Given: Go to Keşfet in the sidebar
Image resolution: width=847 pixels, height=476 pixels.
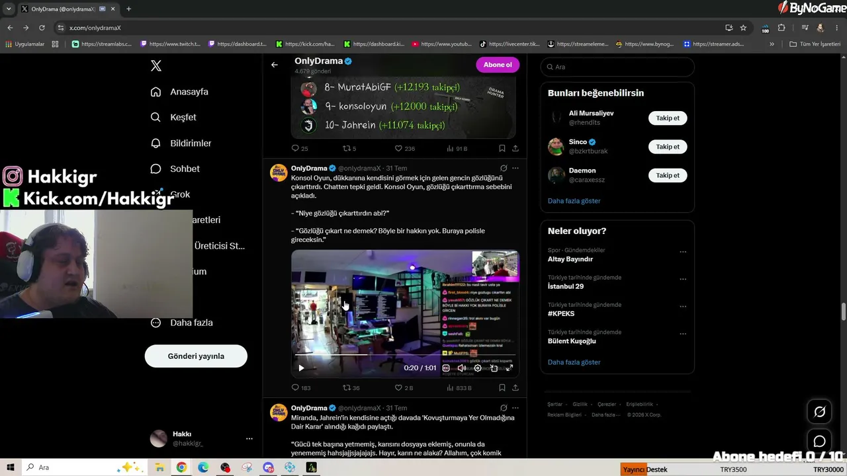Looking at the screenshot, I should [x=173, y=117].
